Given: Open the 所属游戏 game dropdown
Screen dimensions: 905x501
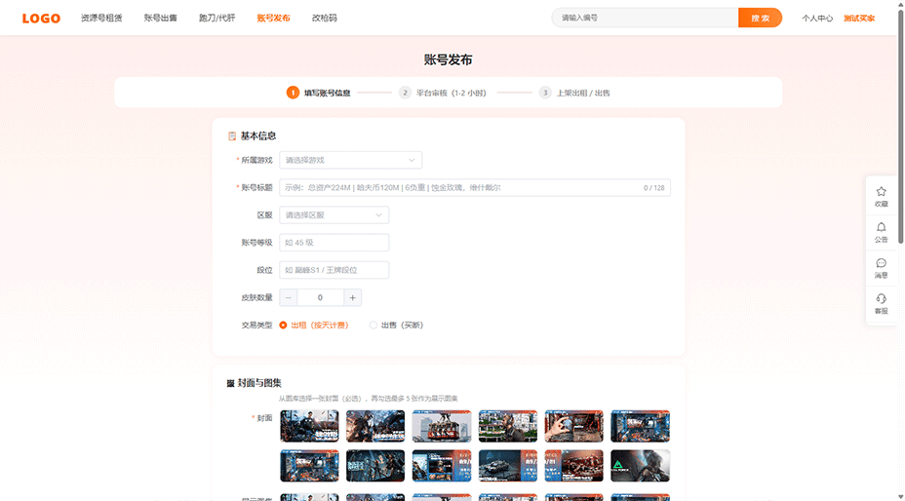Looking at the screenshot, I should pyautogui.click(x=350, y=160).
